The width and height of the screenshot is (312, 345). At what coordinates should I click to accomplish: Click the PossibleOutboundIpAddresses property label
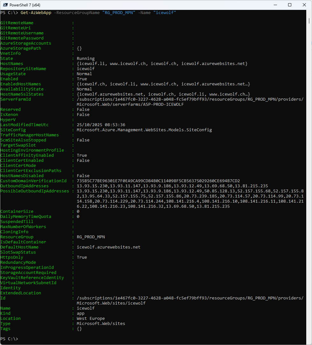pos(34,191)
